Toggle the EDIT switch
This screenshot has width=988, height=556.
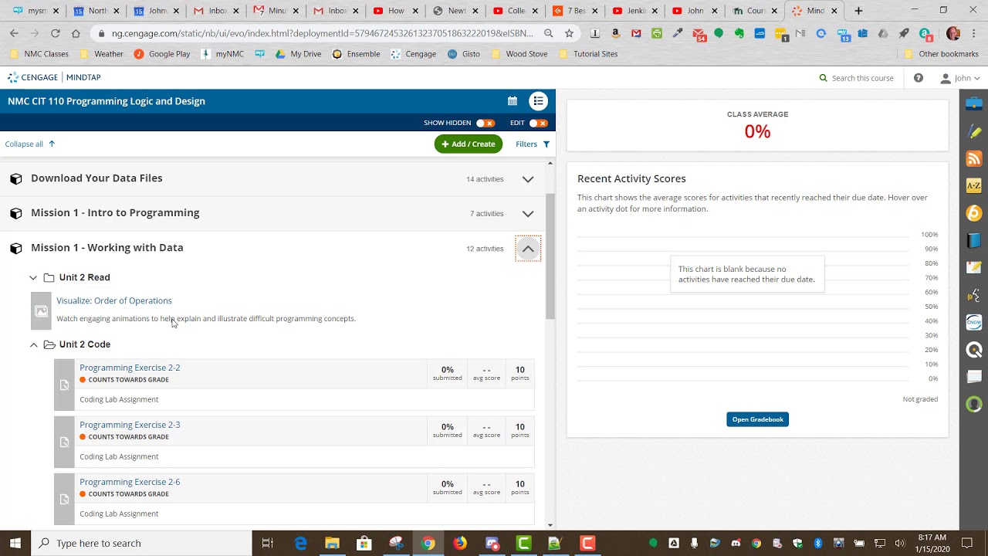(x=538, y=123)
